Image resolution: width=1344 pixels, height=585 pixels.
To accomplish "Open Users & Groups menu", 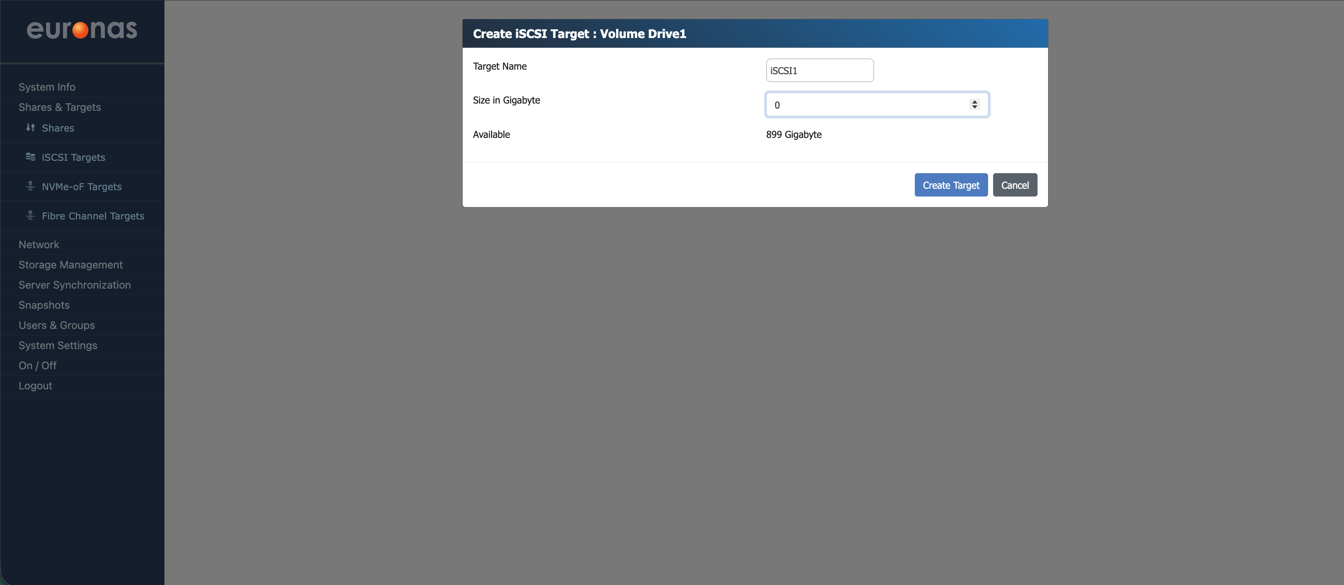I will [x=56, y=325].
